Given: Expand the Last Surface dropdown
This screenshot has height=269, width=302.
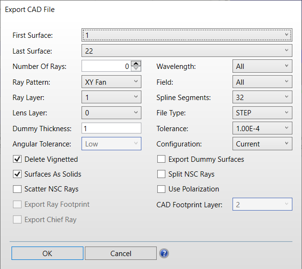Looking at the screenshot, I should coord(187,50).
